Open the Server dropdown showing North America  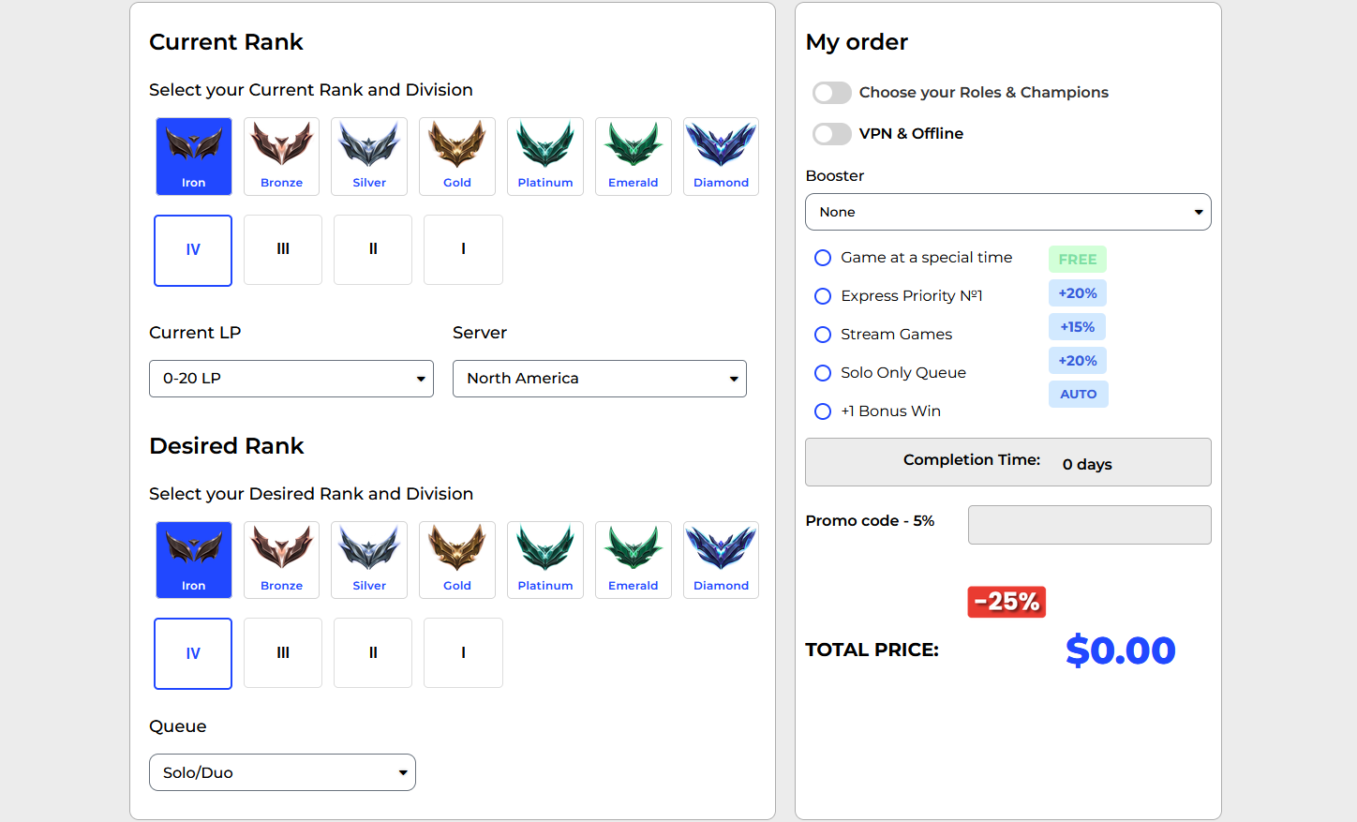coord(600,379)
